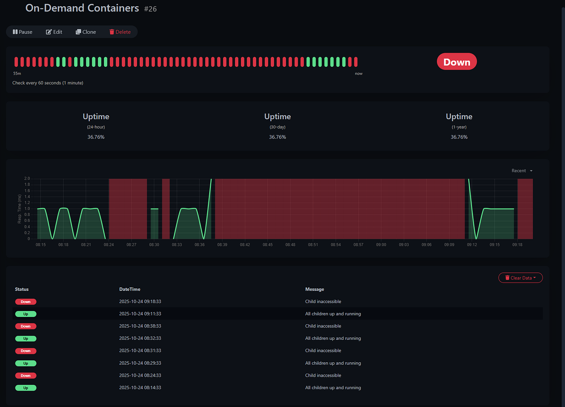Click the 30-day uptime value 36.76%
The height and width of the screenshot is (407, 565).
(x=277, y=137)
